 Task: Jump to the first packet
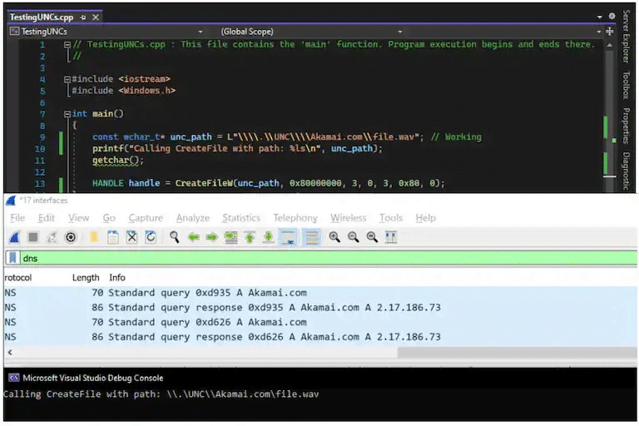(x=250, y=237)
